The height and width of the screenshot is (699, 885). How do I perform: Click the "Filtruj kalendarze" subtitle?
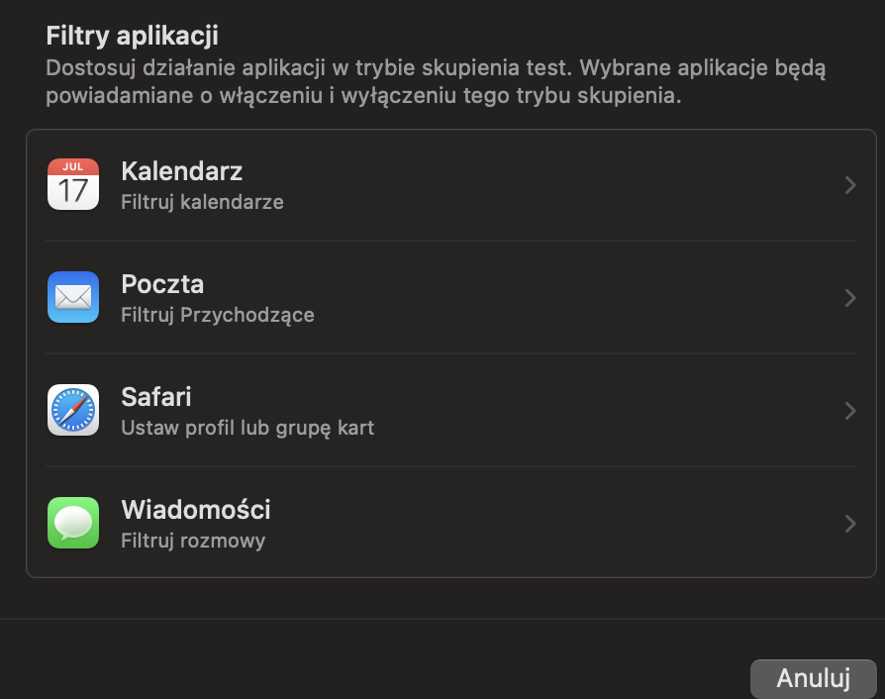tap(202, 202)
